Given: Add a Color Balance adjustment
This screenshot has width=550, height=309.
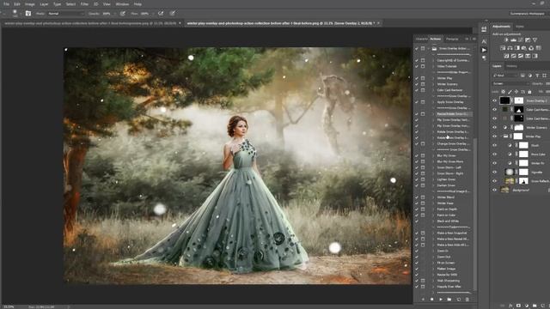Looking at the screenshot, I should (x=510, y=48).
